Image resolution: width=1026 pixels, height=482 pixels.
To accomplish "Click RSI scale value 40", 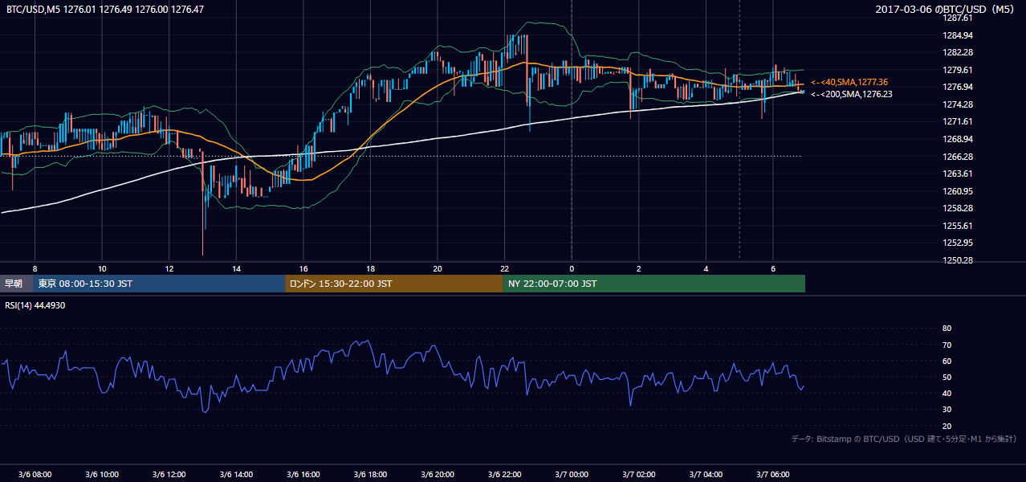I will [x=947, y=393].
